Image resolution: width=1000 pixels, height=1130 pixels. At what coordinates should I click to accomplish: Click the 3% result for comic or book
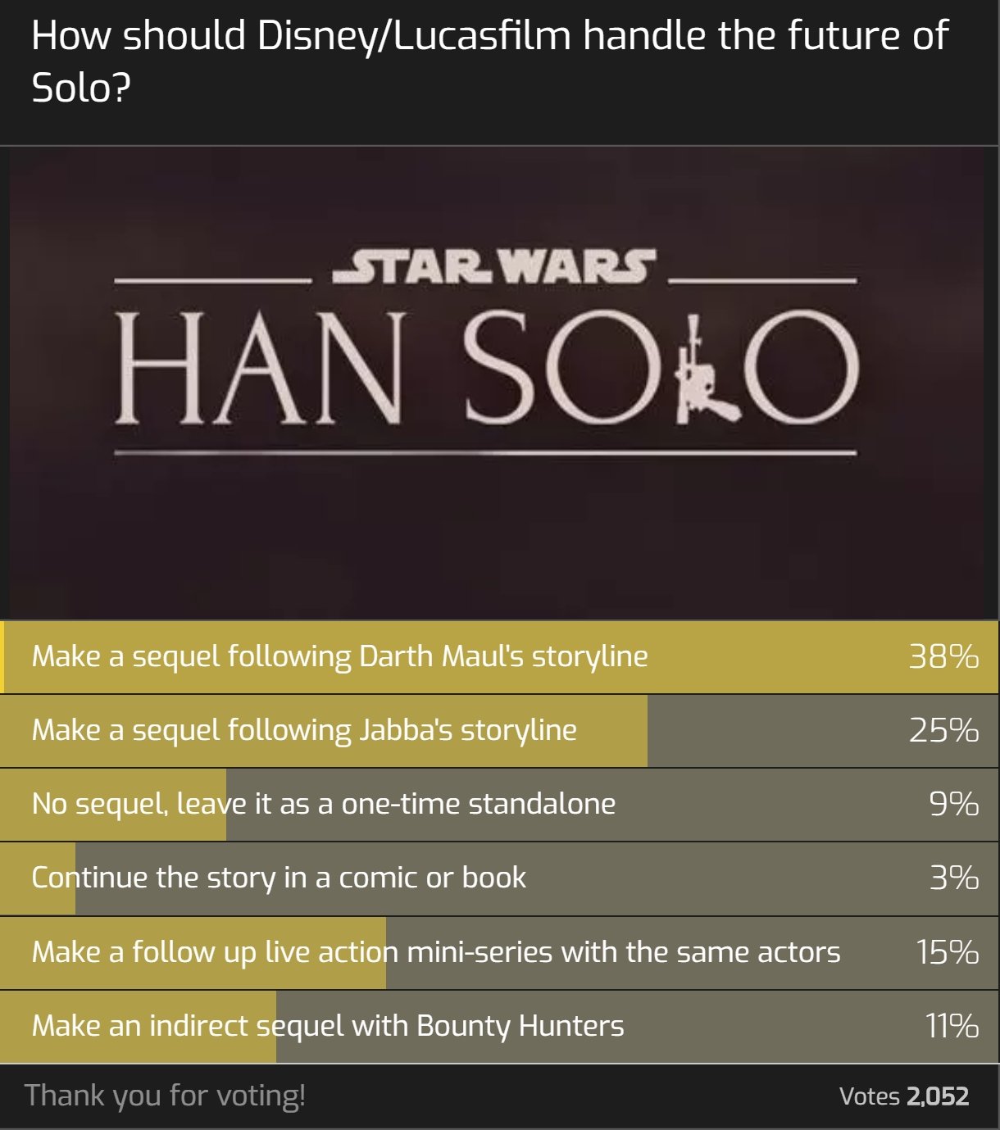pos(953,878)
